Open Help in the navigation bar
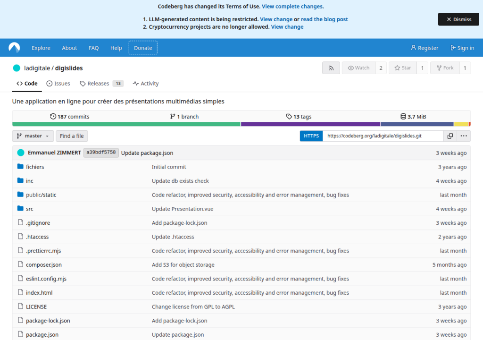Viewport: 483px width, 340px height. pos(116,48)
